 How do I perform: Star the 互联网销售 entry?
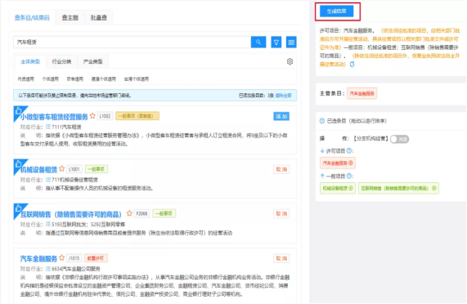[x=129, y=213]
